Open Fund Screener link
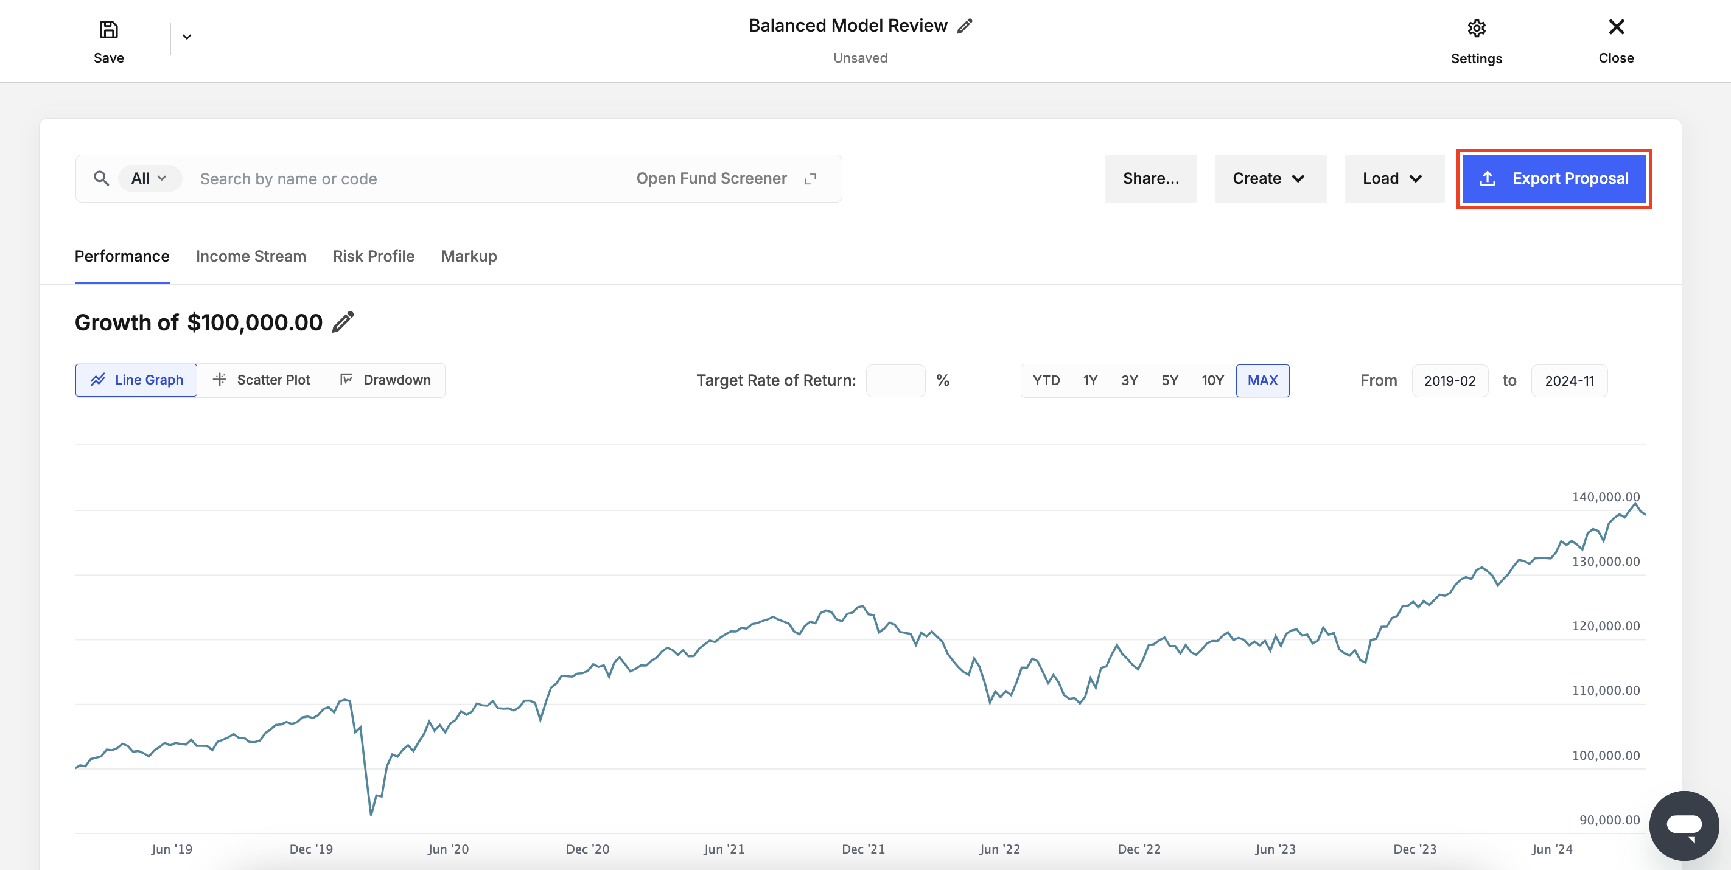This screenshot has width=1731, height=870. 711,178
